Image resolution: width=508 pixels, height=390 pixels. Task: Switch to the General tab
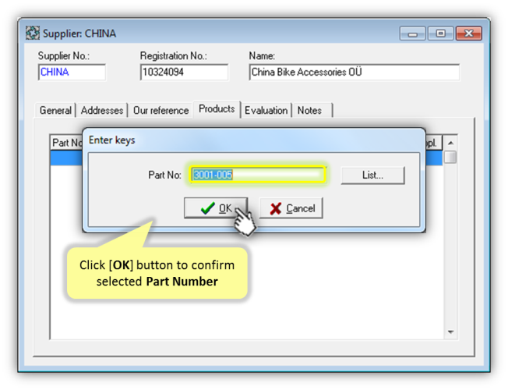(55, 111)
